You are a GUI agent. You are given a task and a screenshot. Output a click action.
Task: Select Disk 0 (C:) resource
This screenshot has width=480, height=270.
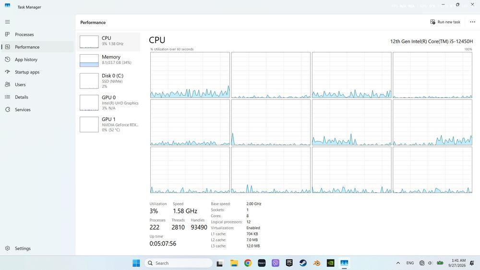108,81
